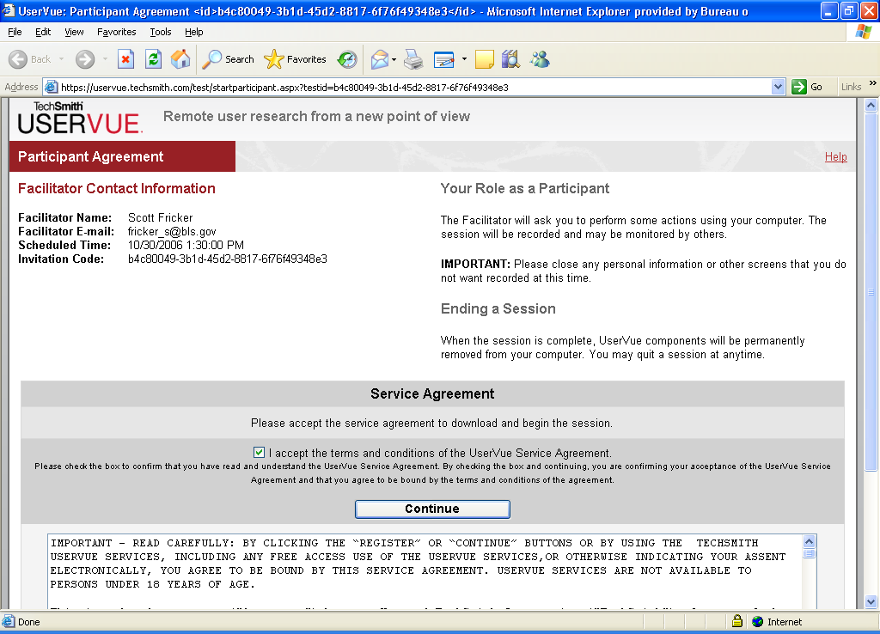Viewport: 880px width, 634px height.
Task: Open the red Help link
Action: point(835,156)
